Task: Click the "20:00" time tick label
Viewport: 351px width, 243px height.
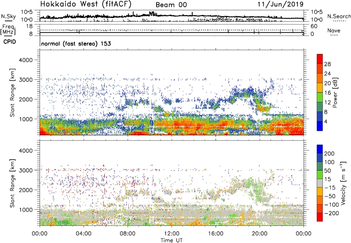Action: tap(260, 234)
